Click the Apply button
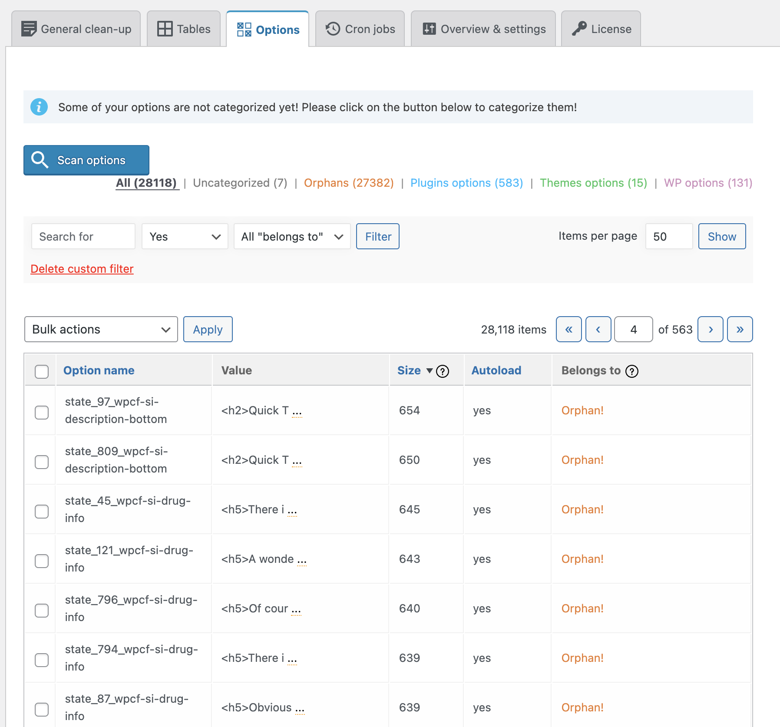This screenshot has width=780, height=727. pyautogui.click(x=208, y=329)
